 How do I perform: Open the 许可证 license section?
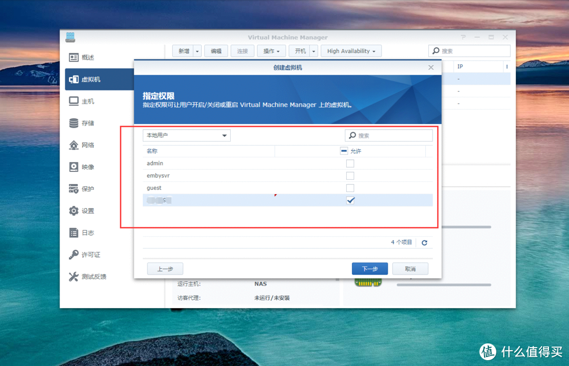click(x=91, y=255)
